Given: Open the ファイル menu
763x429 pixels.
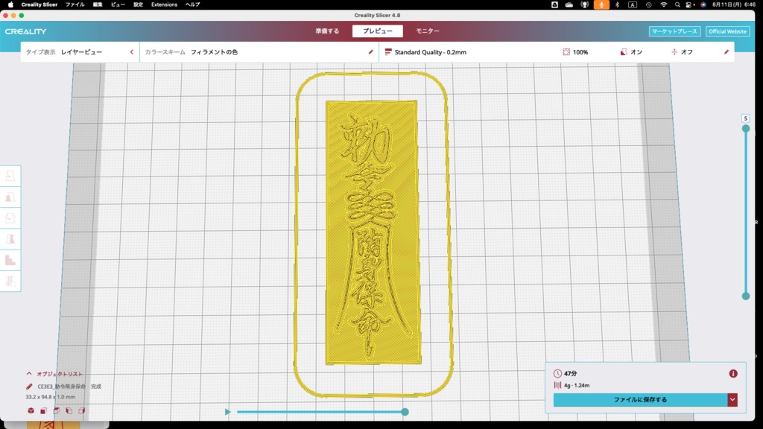Looking at the screenshot, I should pyautogui.click(x=75, y=4).
